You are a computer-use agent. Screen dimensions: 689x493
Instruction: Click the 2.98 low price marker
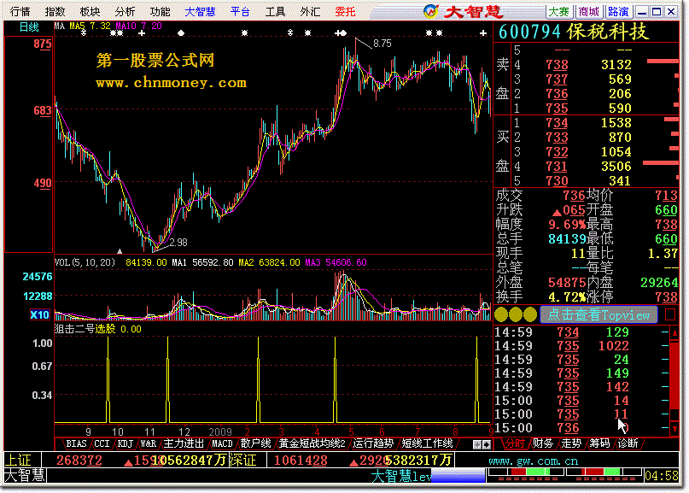coord(178,243)
